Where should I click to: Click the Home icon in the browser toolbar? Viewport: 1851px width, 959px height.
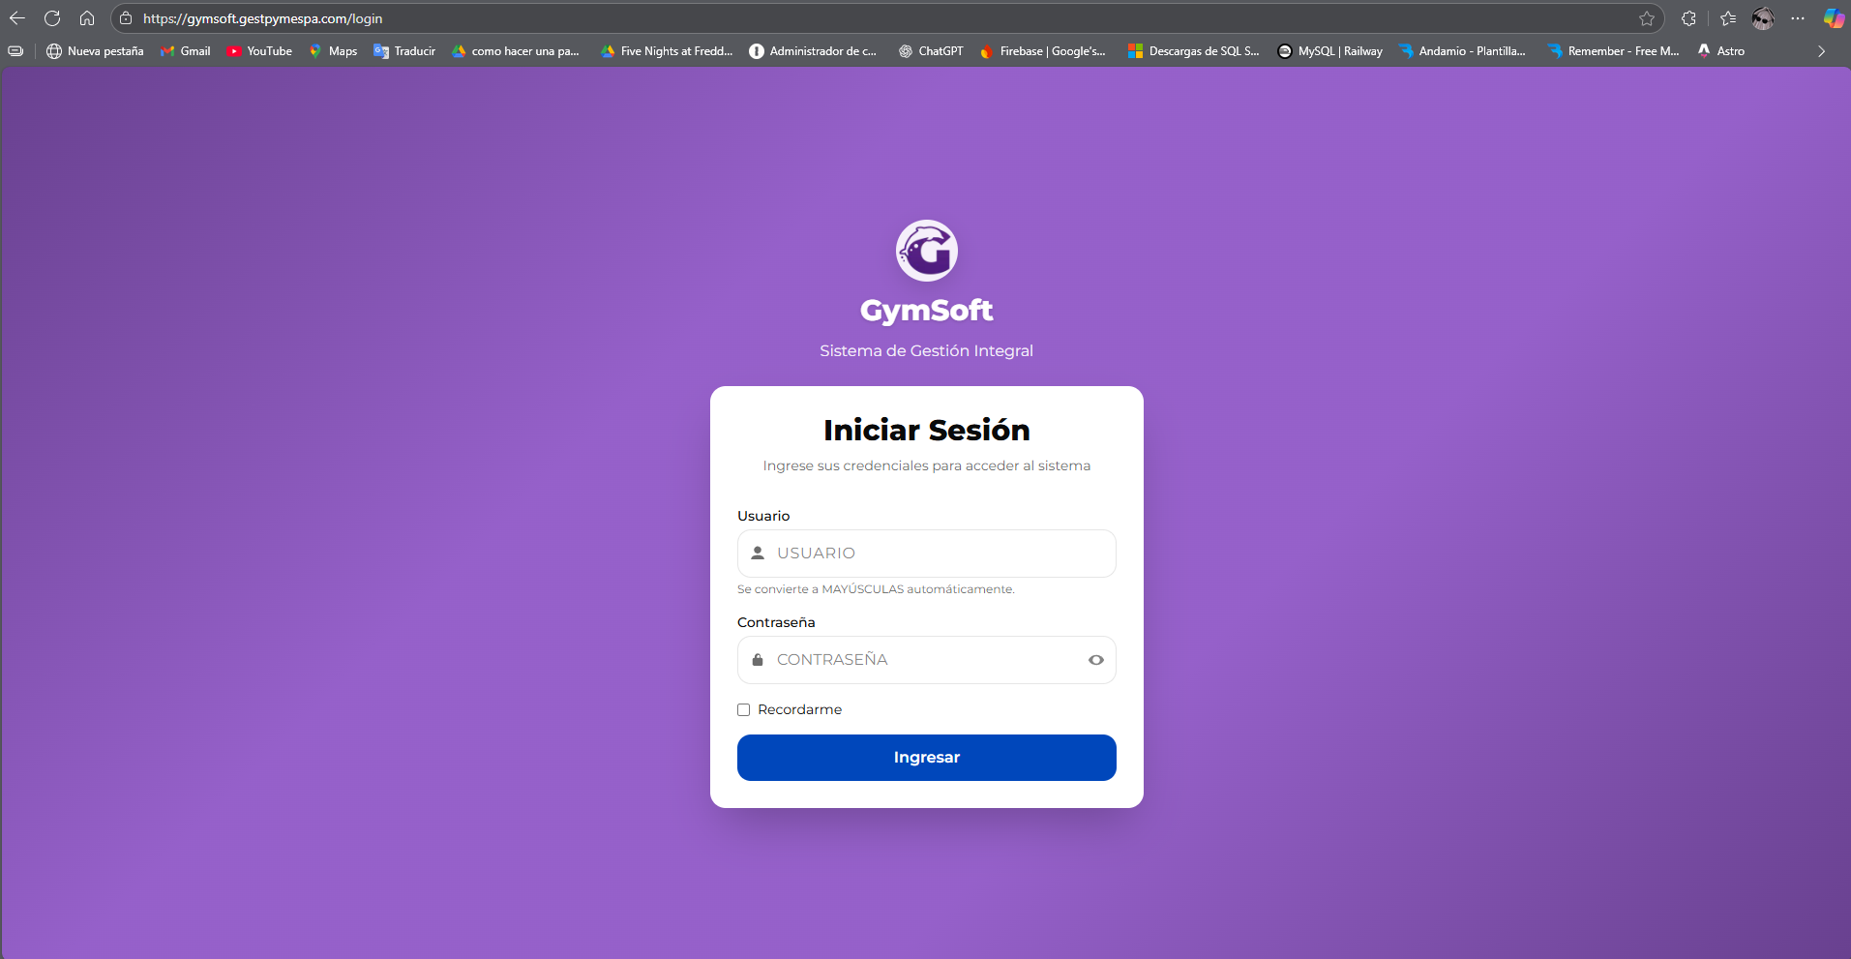(x=87, y=17)
